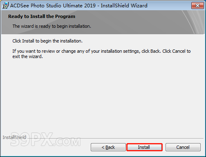The height and width of the screenshot is (157, 206).
Task: Click the InstallShield label near the bottom
Action: pyautogui.click(x=14, y=137)
